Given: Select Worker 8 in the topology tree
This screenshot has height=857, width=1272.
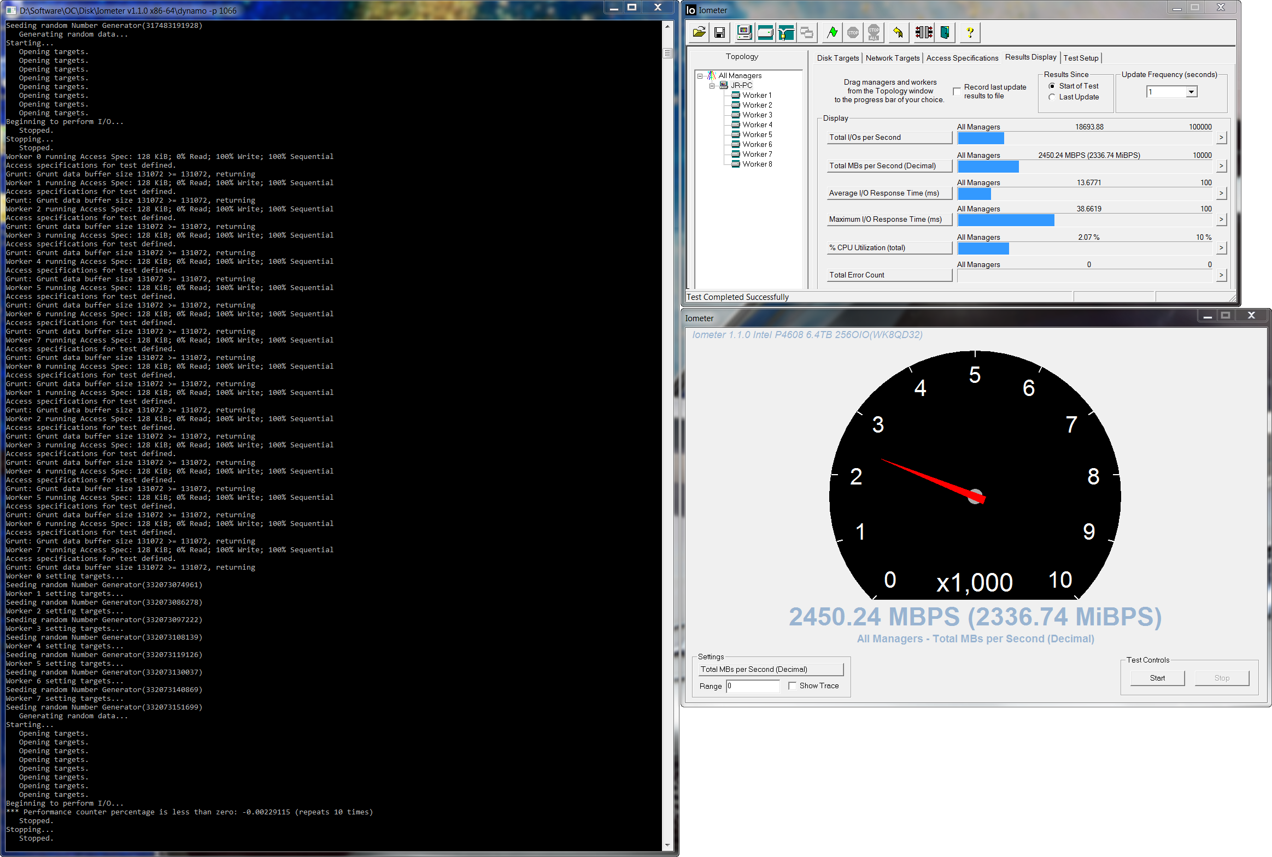Looking at the screenshot, I should [x=757, y=164].
